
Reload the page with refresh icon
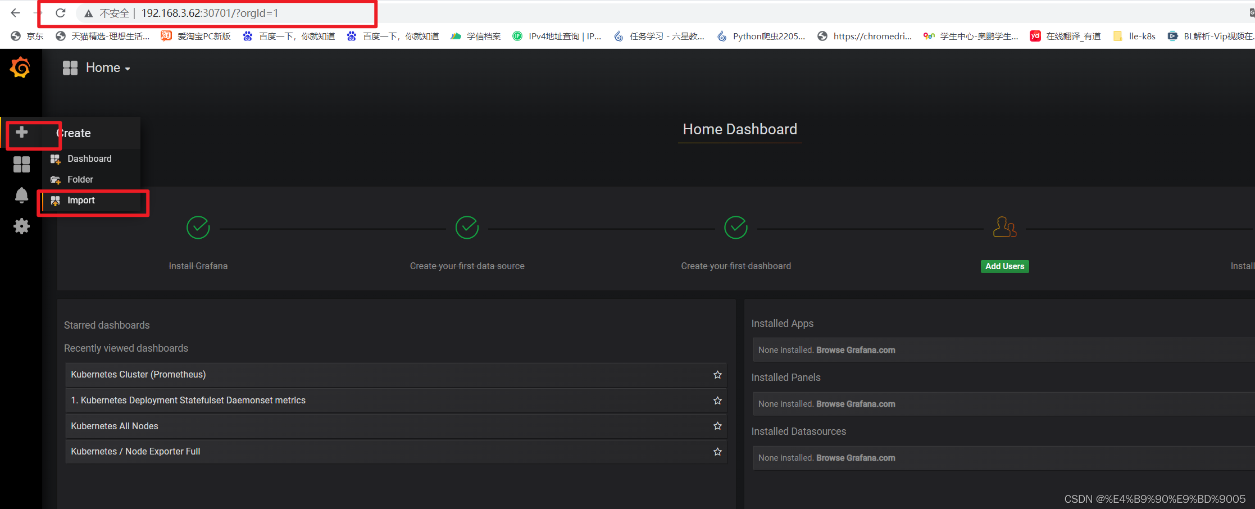point(61,13)
